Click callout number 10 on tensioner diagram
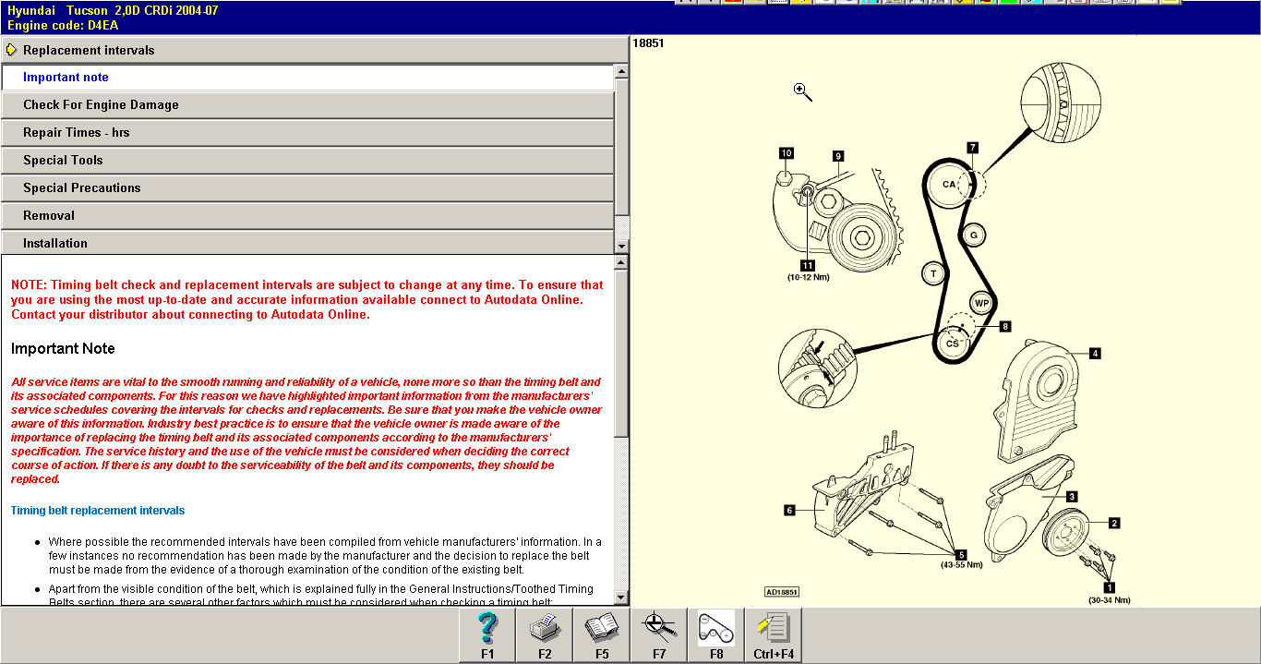The image size is (1261, 664). coord(786,153)
